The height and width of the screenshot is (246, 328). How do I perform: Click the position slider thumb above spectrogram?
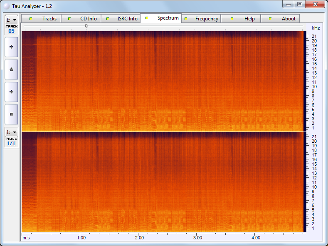86,26
